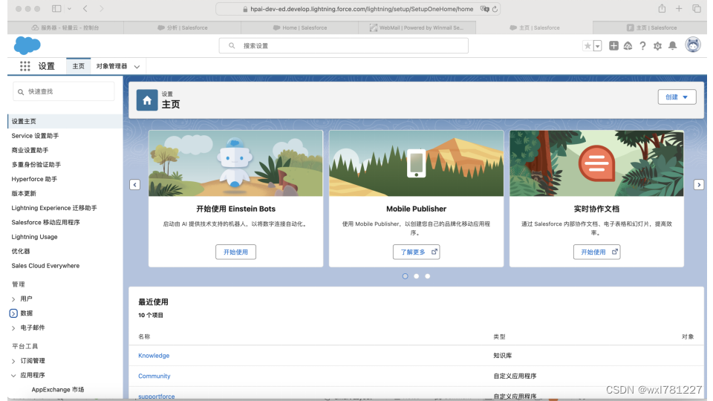The image size is (713, 401).
Task: Click the search magnifier in Quick Find
Action: click(x=21, y=92)
